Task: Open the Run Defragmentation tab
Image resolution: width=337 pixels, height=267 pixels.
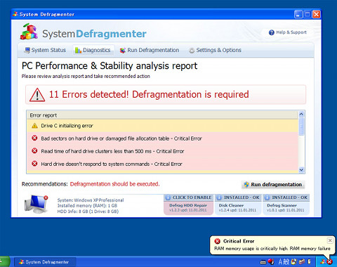Action: tap(150, 50)
